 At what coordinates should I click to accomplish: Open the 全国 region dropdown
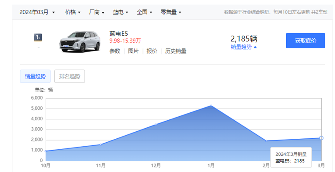[x=144, y=12]
